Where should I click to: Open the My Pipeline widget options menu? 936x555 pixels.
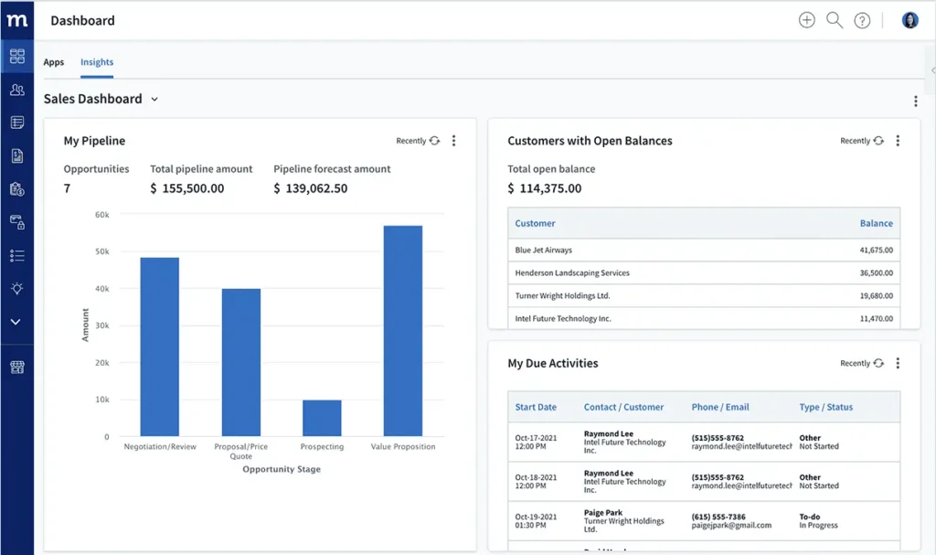click(x=453, y=141)
